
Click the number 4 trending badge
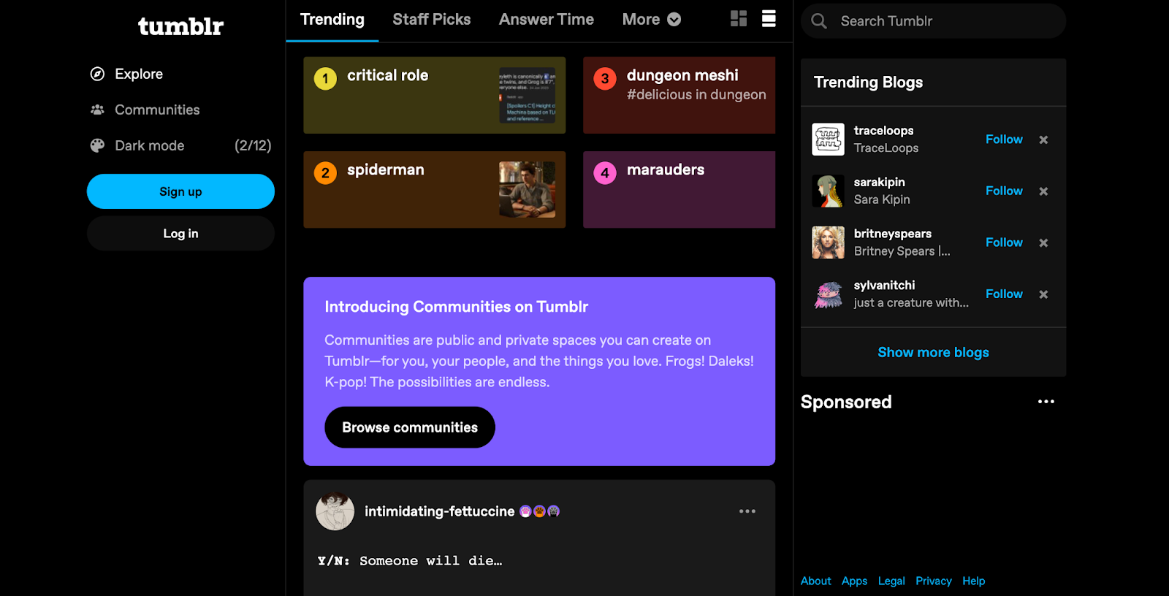(605, 173)
